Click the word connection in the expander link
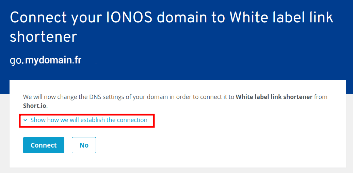This screenshot has height=173, width=353. [132, 120]
